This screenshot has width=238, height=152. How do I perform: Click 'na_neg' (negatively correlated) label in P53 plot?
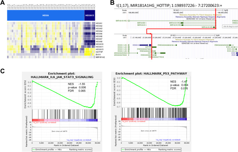[x=168, y=140]
